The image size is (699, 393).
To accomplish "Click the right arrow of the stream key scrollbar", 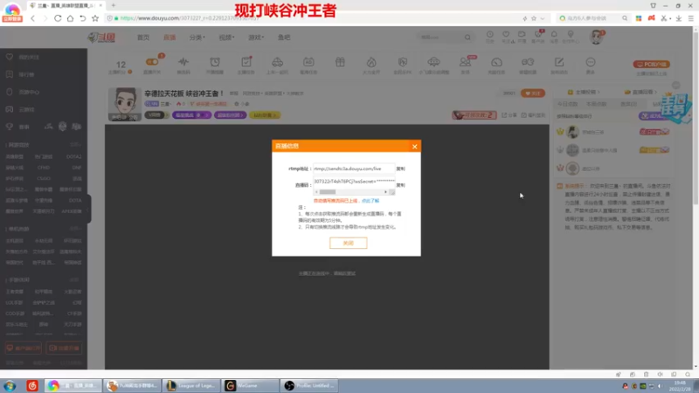I will point(385,192).
